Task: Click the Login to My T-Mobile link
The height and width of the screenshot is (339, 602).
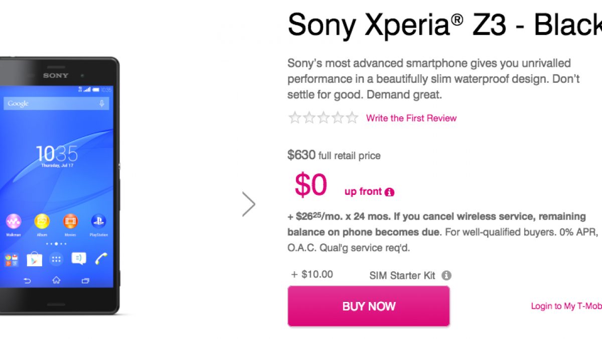Action: 566,306
